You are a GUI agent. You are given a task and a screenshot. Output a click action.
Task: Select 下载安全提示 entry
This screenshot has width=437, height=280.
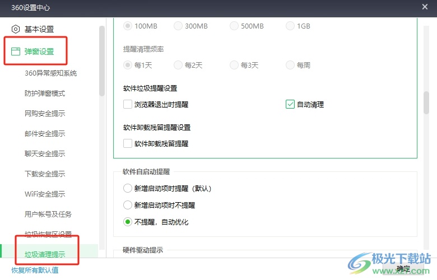[45, 174]
